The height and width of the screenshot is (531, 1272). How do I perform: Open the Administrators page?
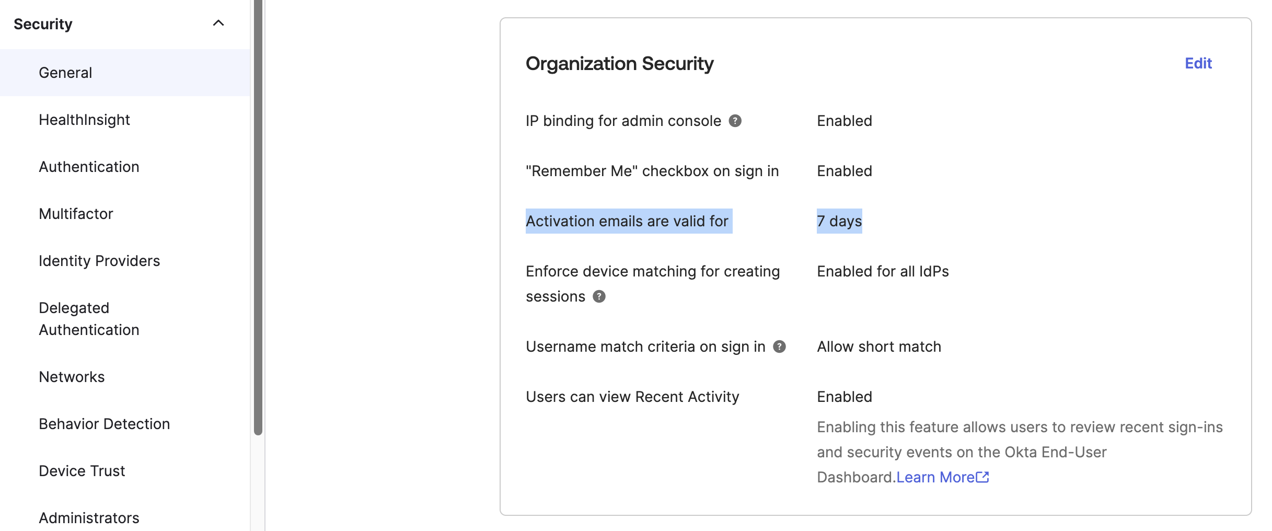click(x=89, y=517)
